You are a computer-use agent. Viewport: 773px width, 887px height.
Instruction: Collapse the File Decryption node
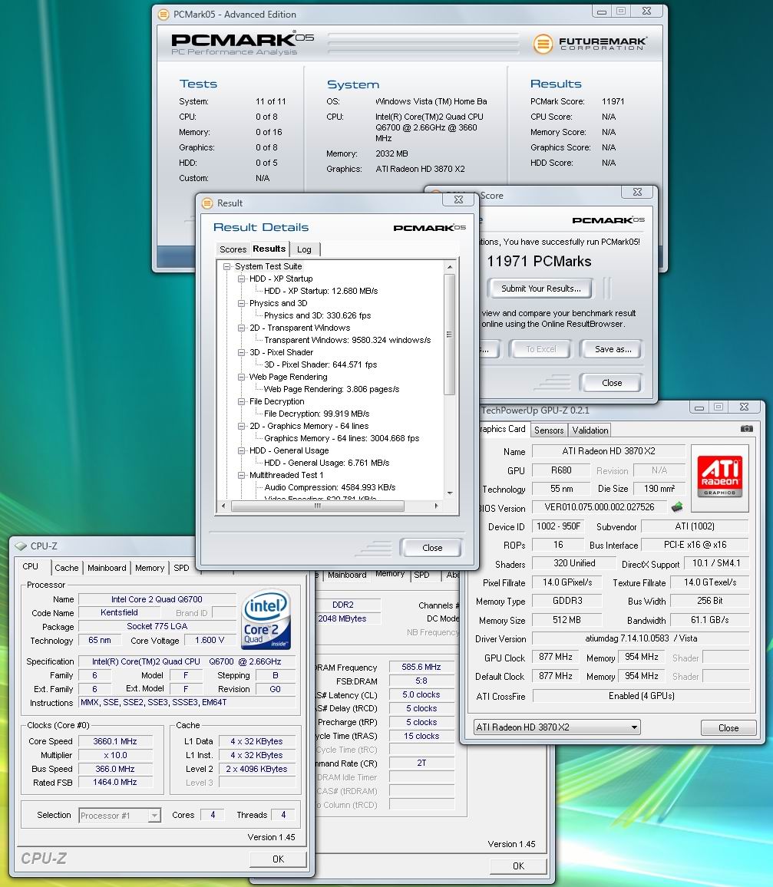pos(242,401)
